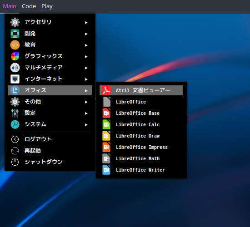Viewport: 250px width, 227px height.
Task: Expand the インターネット submenu arrow
Action: pos(86,79)
